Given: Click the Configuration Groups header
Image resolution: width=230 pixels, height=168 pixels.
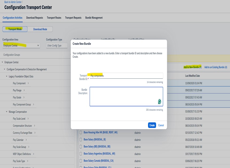Looking at the screenshot, I should click(x=12, y=55).
